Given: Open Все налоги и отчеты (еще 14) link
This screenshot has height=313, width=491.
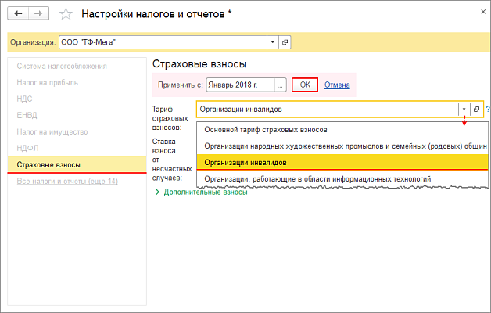Looking at the screenshot, I should (66, 182).
